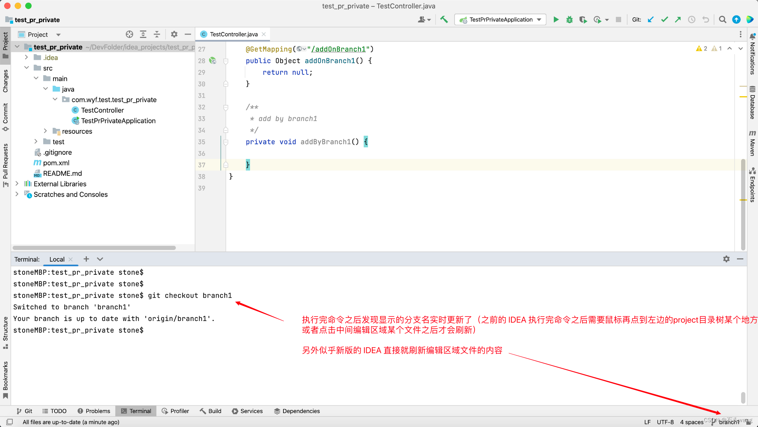Expand External Libraries node
Image resolution: width=758 pixels, height=427 pixels.
(x=17, y=183)
